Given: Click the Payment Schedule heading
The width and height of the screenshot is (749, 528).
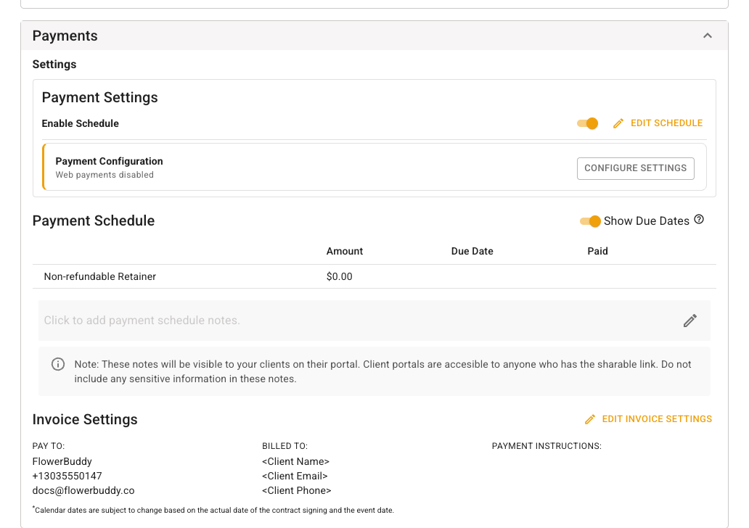Looking at the screenshot, I should pos(94,220).
